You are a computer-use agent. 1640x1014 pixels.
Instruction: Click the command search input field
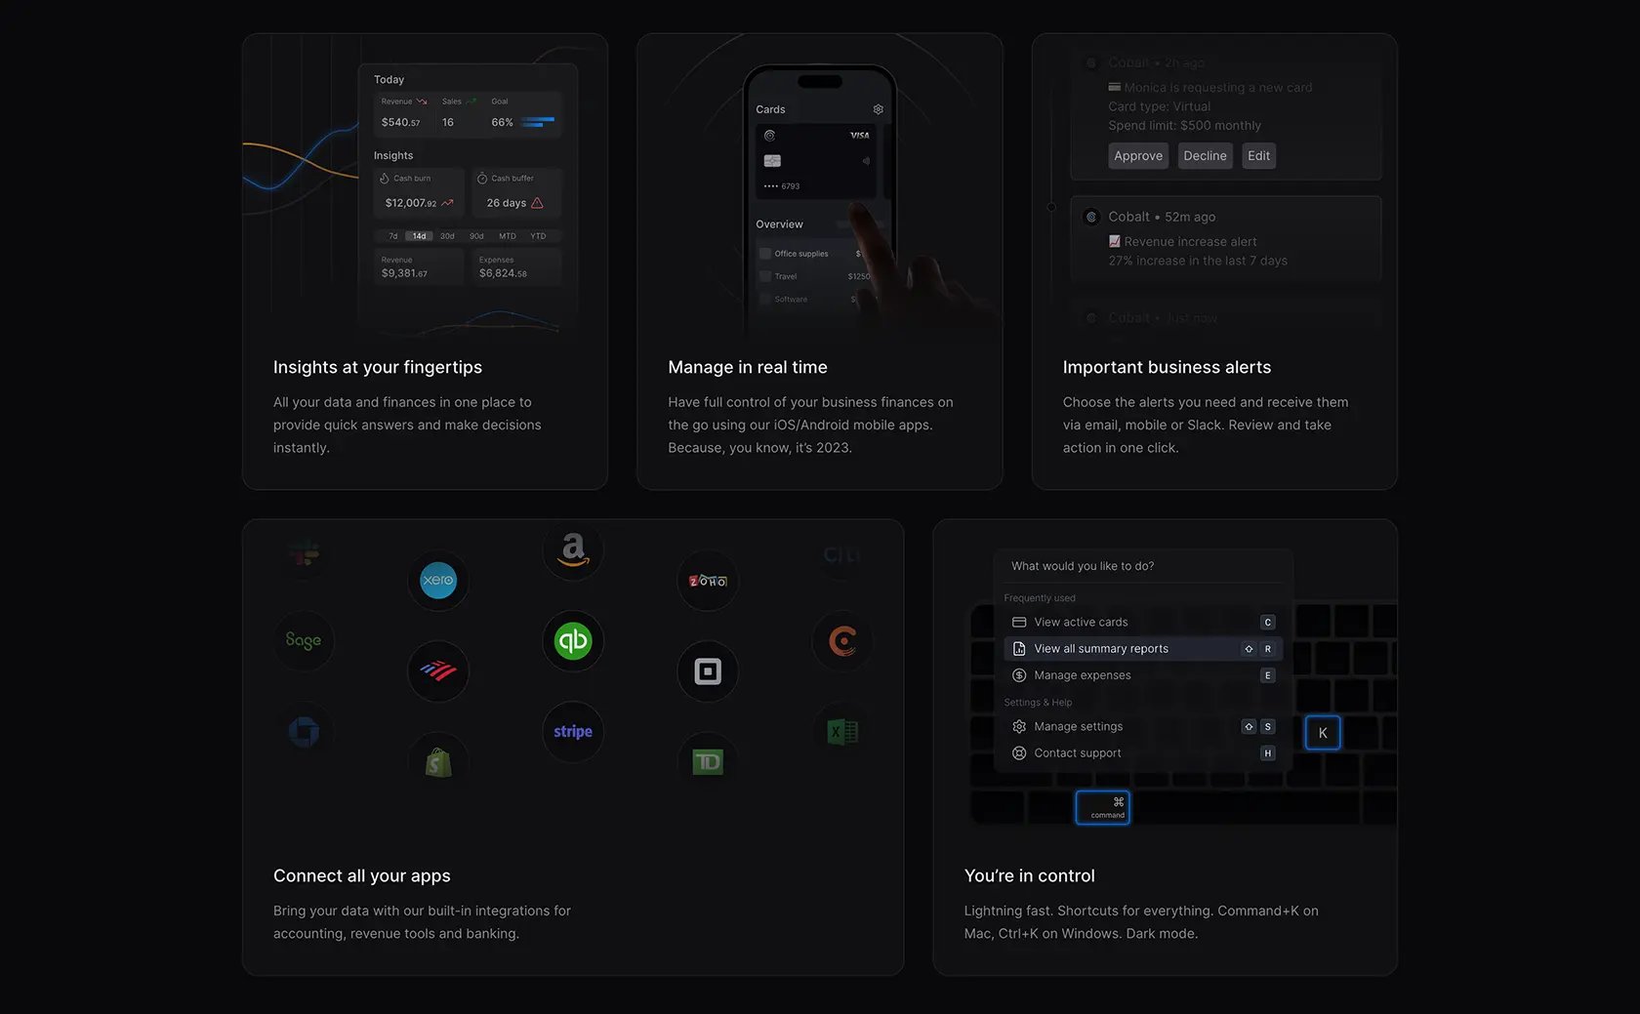(x=1143, y=566)
